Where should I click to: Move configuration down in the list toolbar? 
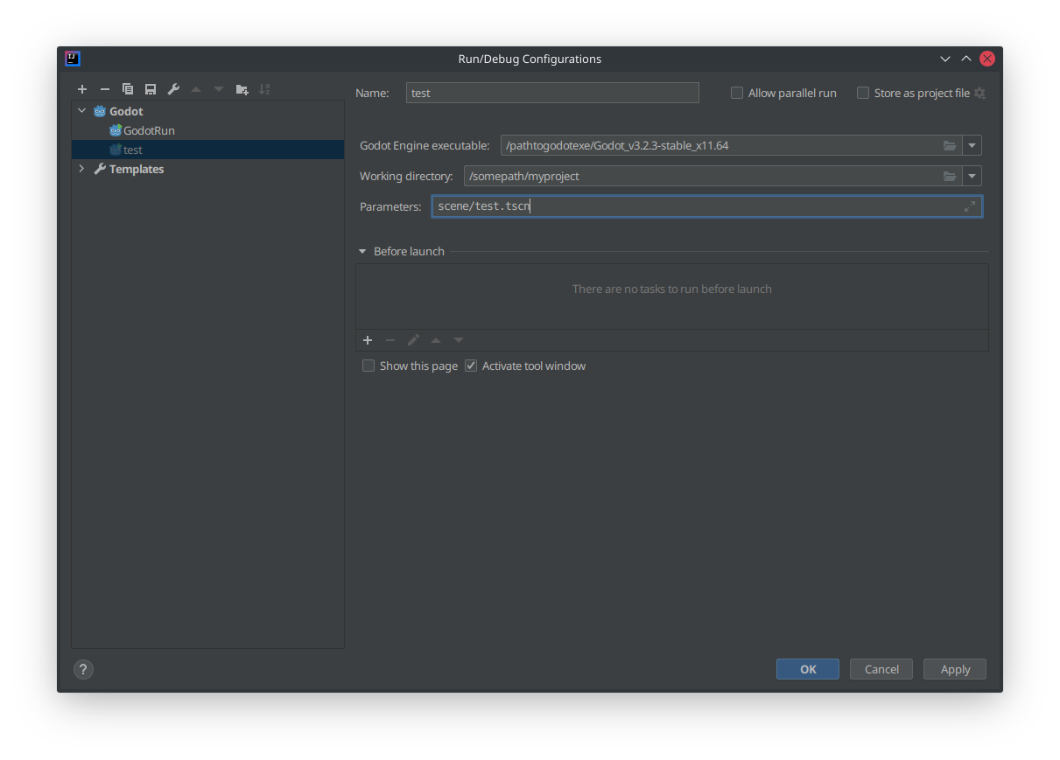[x=219, y=89]
